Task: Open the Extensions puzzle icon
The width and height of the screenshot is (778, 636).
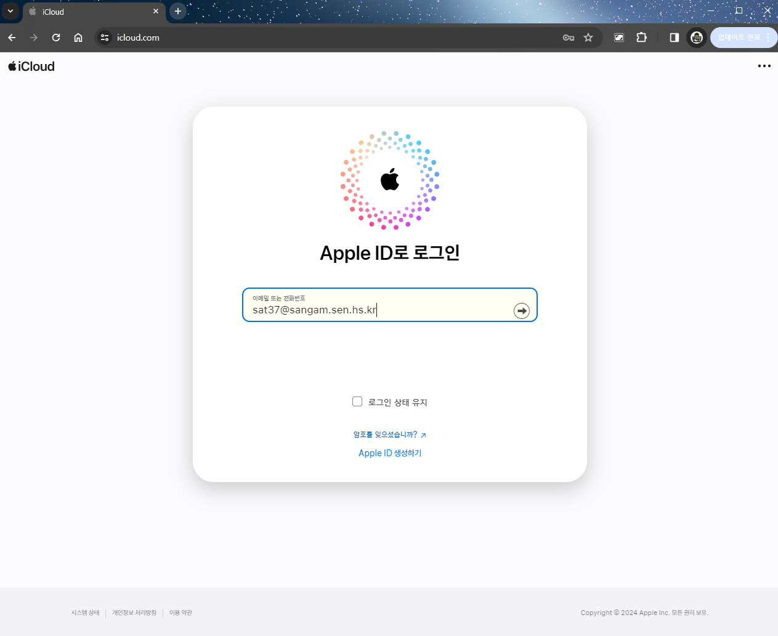Action: point(641,38)
